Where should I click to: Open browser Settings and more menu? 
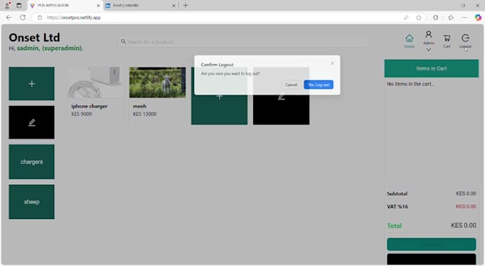464,18
